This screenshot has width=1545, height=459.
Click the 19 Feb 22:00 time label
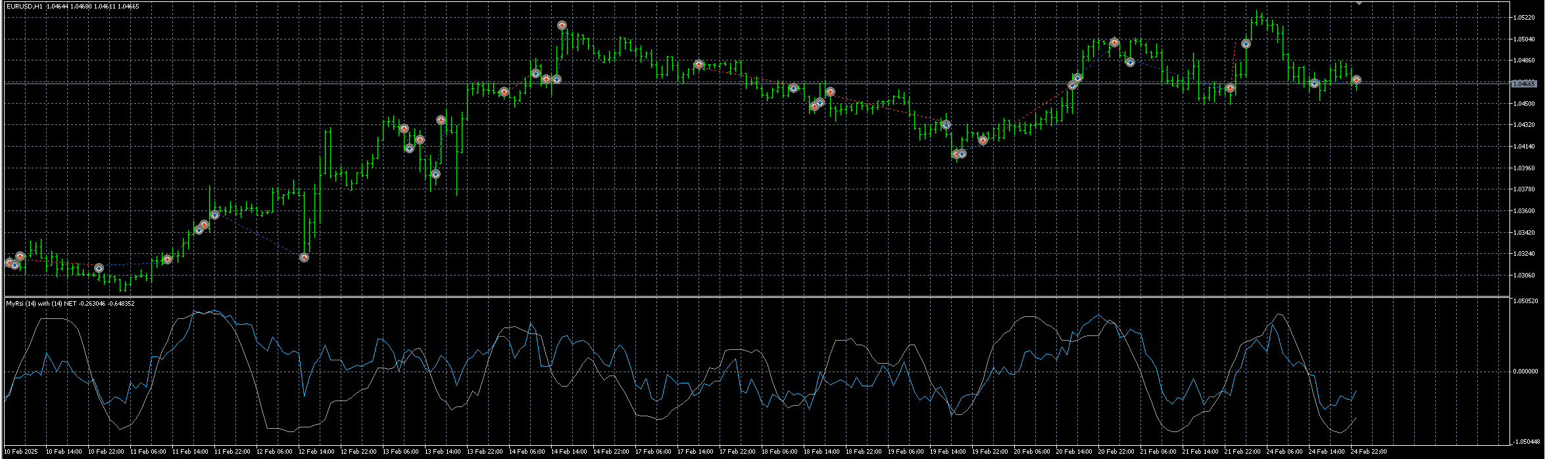point(990,452)
